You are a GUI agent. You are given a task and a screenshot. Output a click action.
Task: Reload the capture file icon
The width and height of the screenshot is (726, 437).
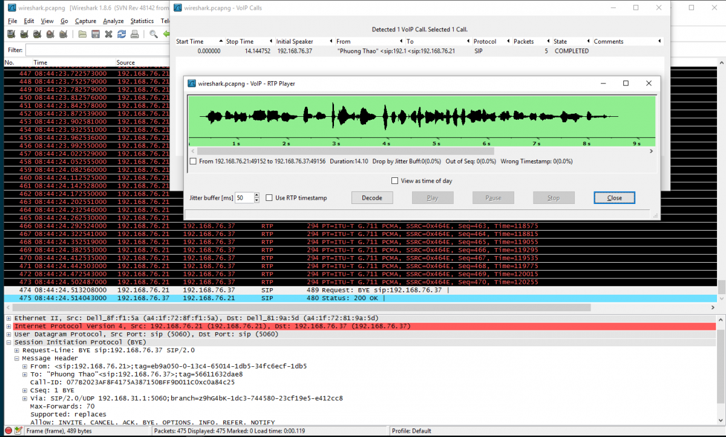tap(122, 34)
